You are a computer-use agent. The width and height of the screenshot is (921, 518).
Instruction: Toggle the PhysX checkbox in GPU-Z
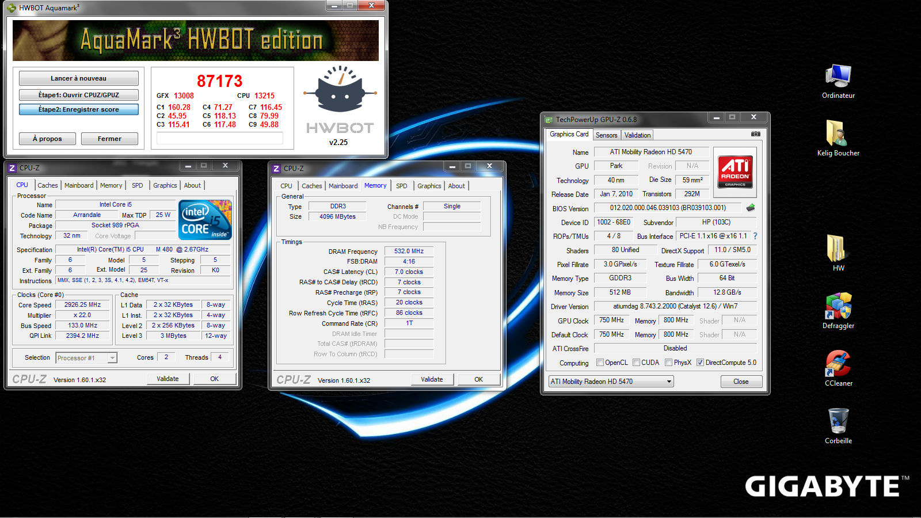pyautogui.click(x=668, y=363)
